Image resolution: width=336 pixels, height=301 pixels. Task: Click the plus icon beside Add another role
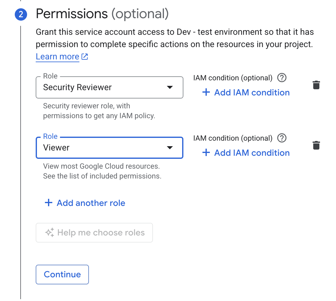click(49, 203)
